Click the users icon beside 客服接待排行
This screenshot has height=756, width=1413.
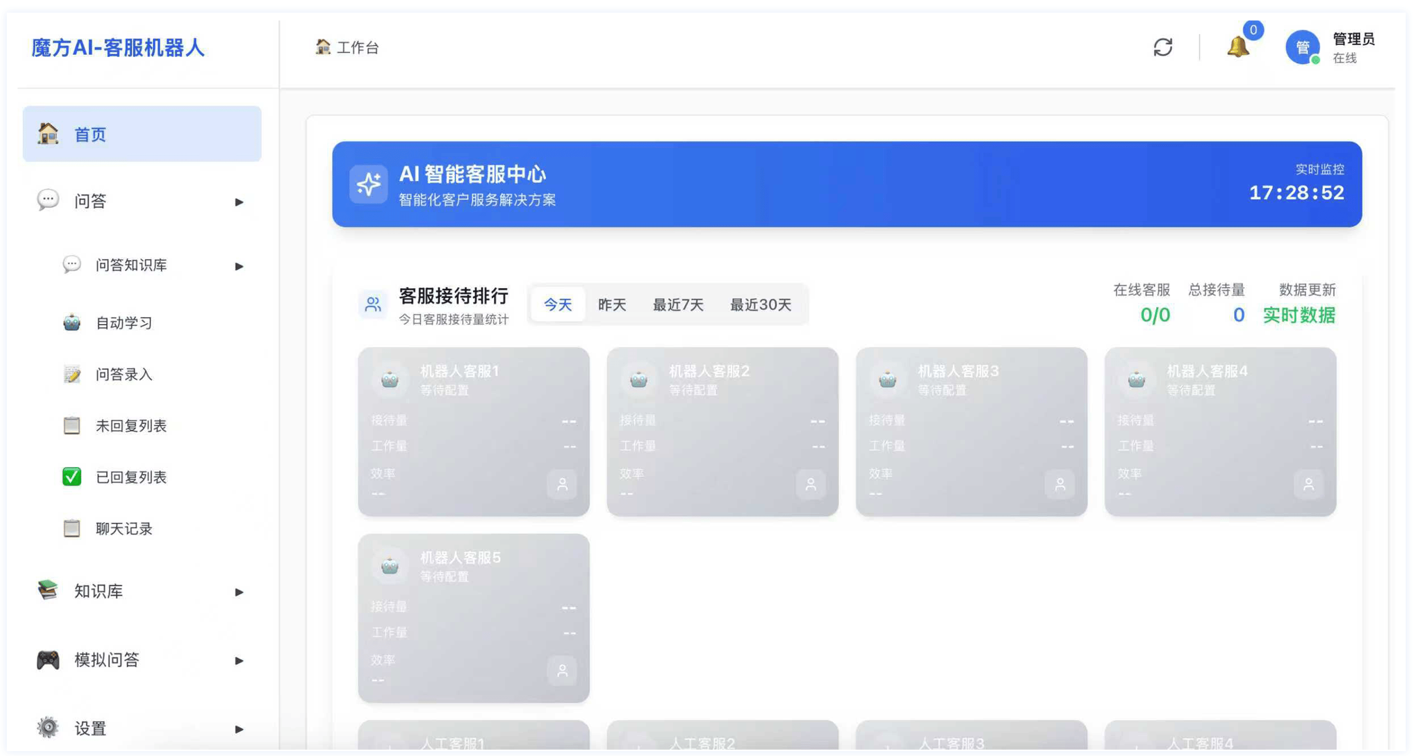pyautogui.click(x=373, y=304)
